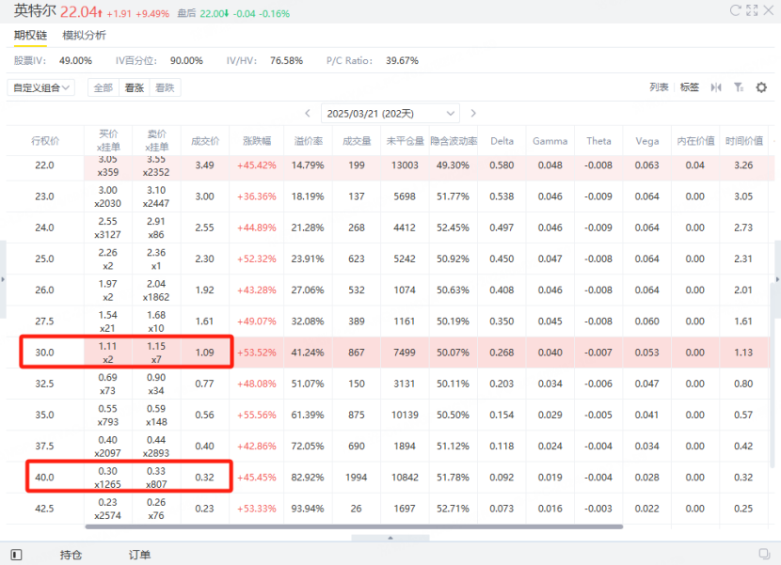The width and height of the screenshot is (781, 565).
Task: Expand the bottom panel up arrow
Action: point(390,538)
